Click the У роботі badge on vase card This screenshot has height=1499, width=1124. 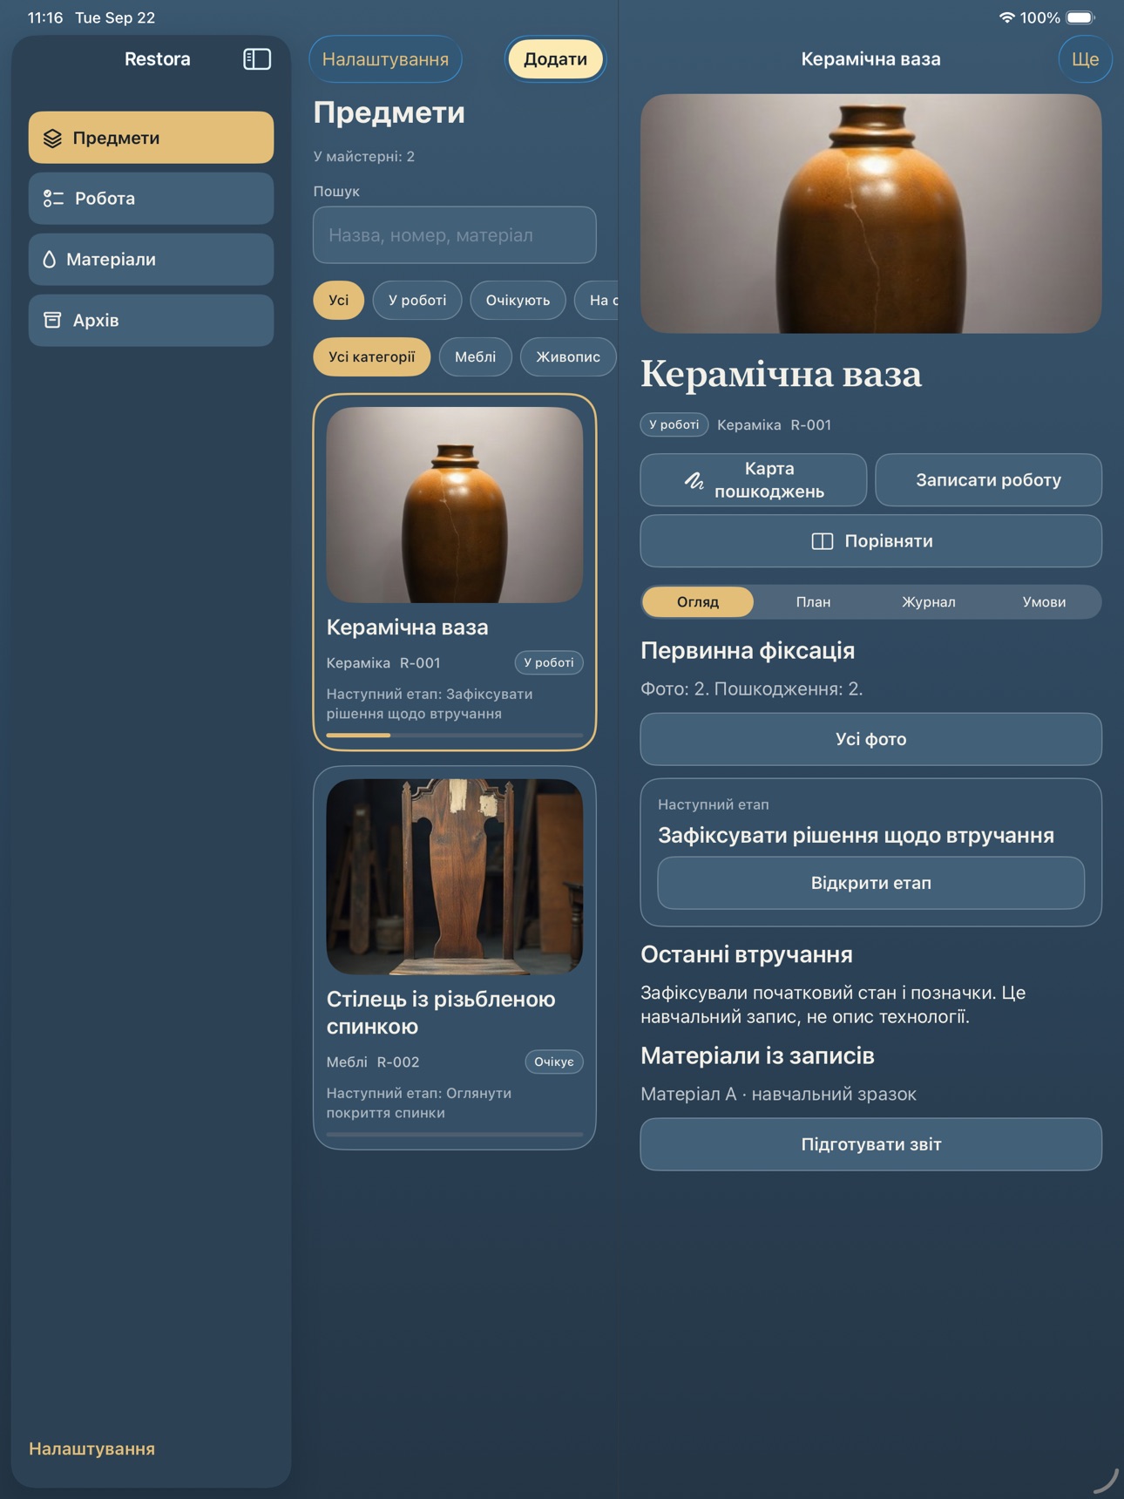[549, 663]
